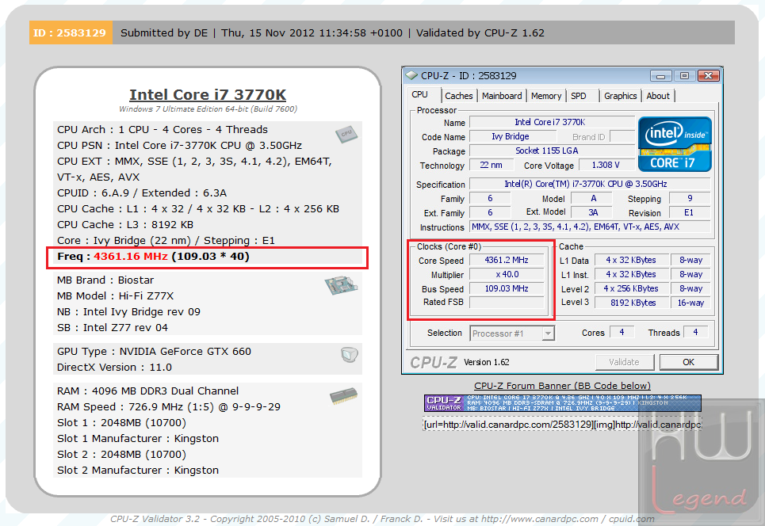Click the CPU-Z window title bar icon

click(412, 75)
